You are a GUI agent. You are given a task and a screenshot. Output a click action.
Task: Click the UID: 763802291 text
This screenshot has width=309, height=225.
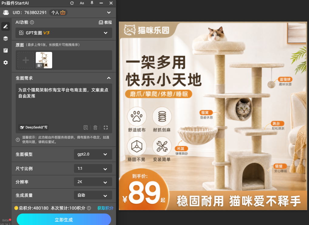tap(29, 12)
